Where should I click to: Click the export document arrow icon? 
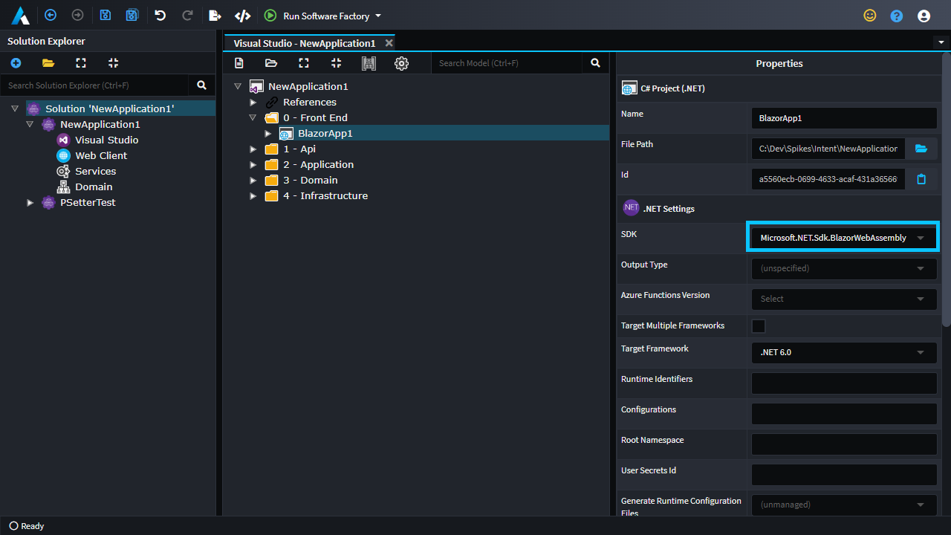tap(215, 15)
